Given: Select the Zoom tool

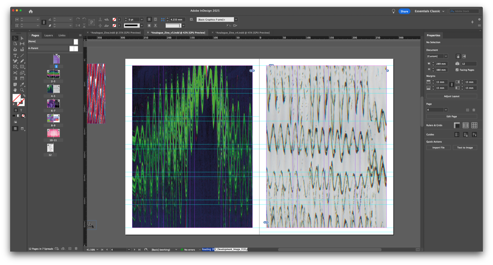Looking at the screenshot, I should click(x=22, y=90).
